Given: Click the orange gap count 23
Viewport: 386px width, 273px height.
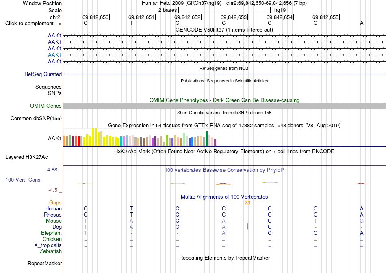Looking at the screenshot, I should click(247, 203).
